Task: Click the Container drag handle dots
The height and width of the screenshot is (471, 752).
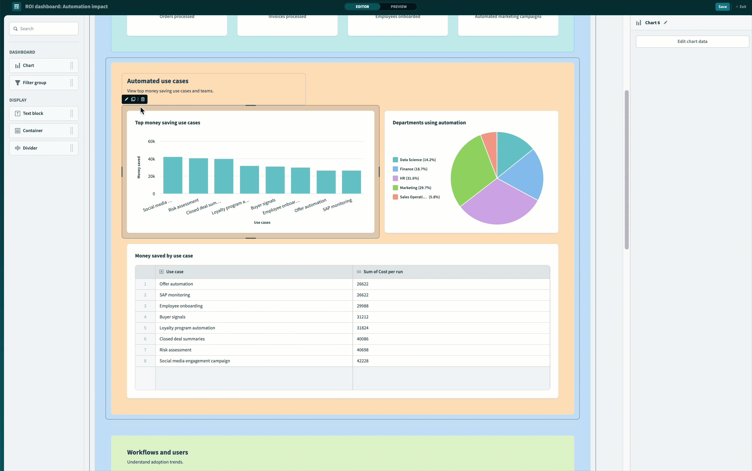Action: tap(72, 131)
